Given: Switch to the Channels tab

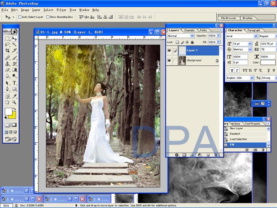Looking at the screenshot, I should 189,30.
